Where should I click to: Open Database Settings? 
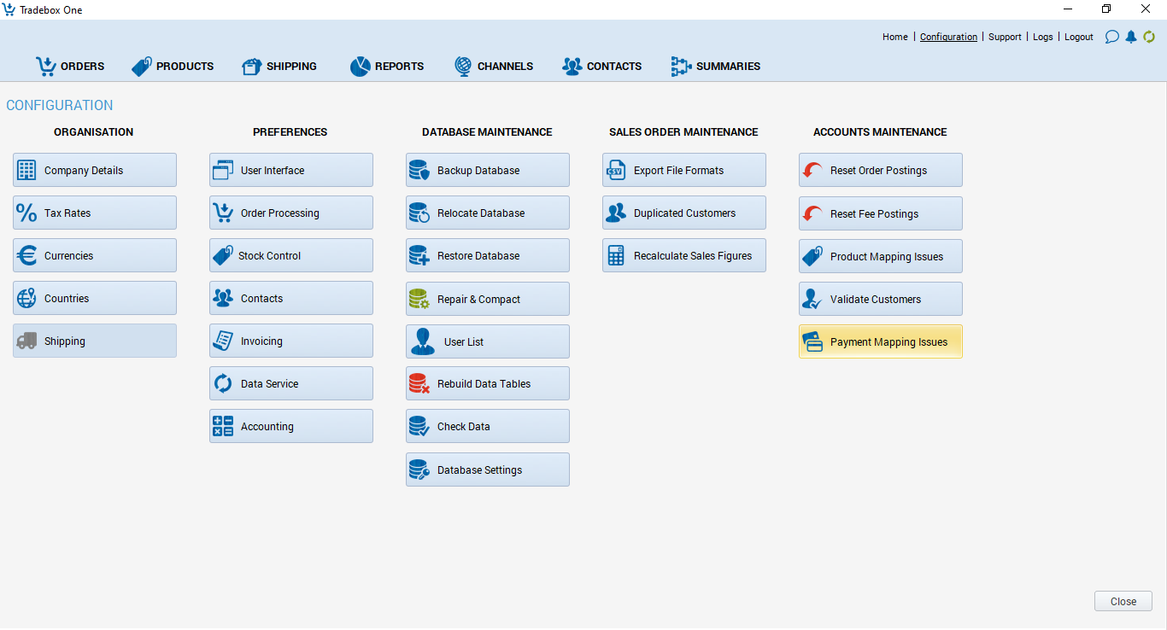[x=488, y=470]
